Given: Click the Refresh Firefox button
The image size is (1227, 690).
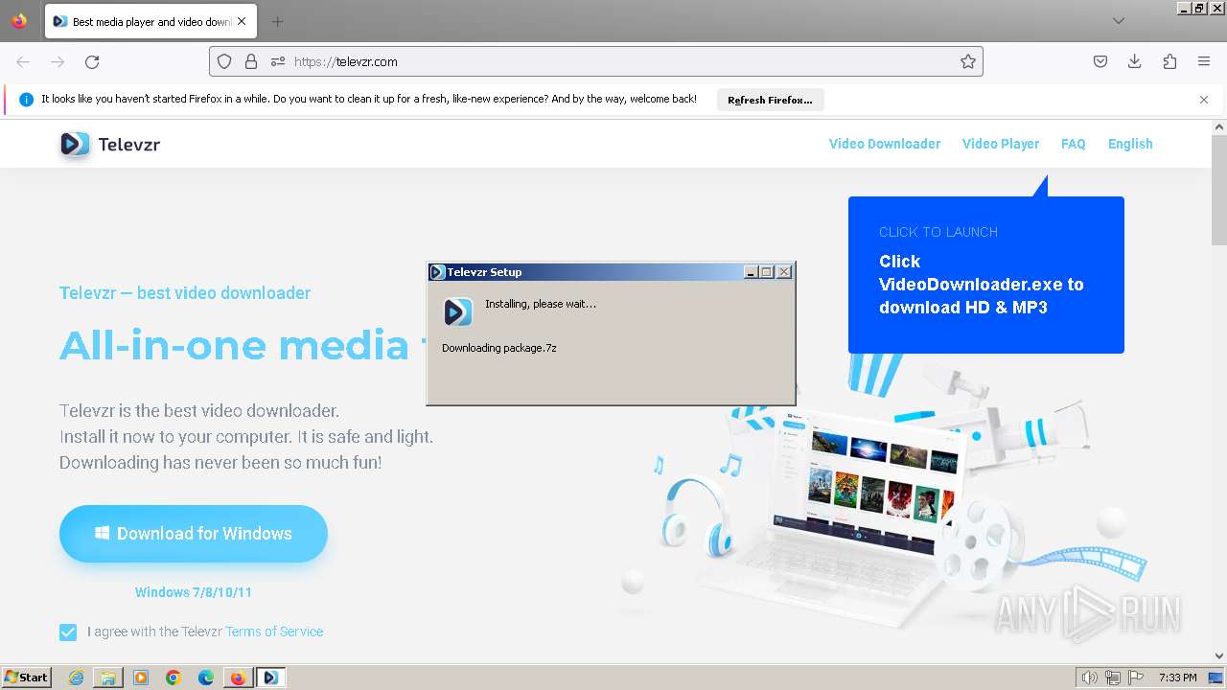Looking at the screenshot, I should tap(770, 100).
